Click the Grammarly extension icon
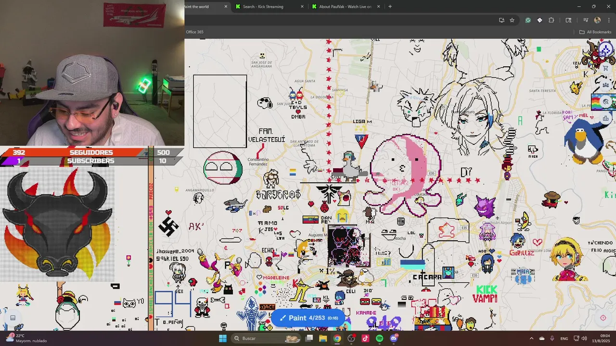The height and width of the screenshot is (346, 616). [528, 20]
